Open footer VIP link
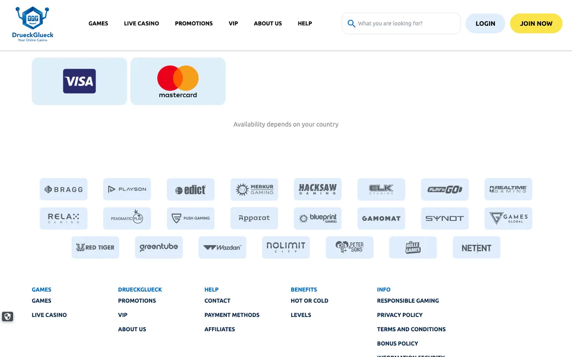The height and width of the screenshot is (357, 572). pos(123,315)
